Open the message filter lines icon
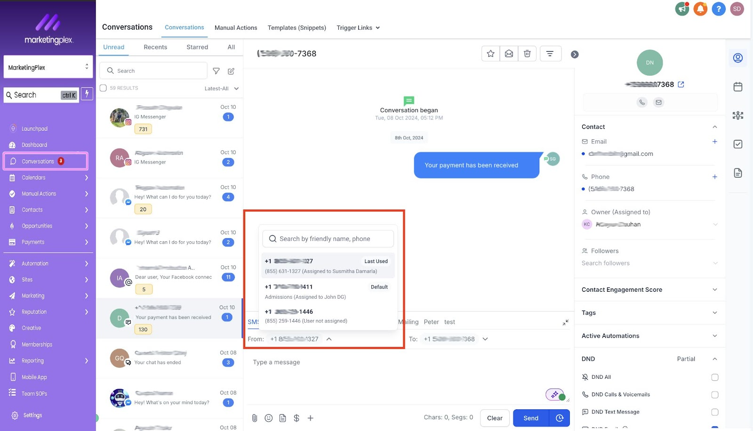The height and width of the screenshot is (431, 753). click(x=550, y=54)
